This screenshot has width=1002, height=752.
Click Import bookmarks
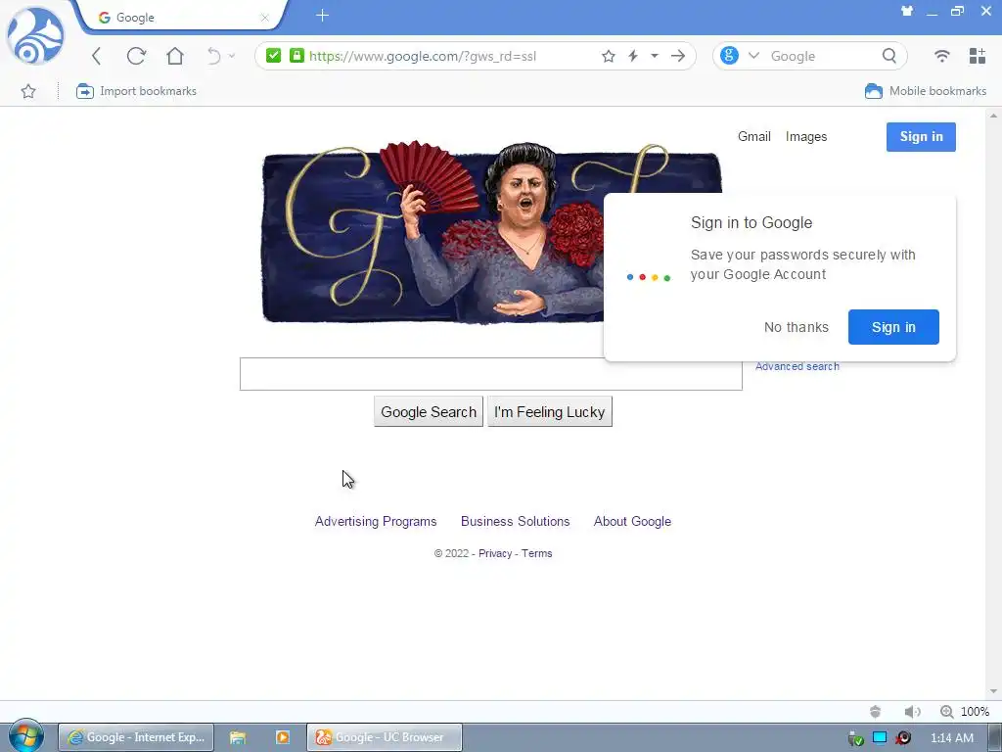pos(136,91)
